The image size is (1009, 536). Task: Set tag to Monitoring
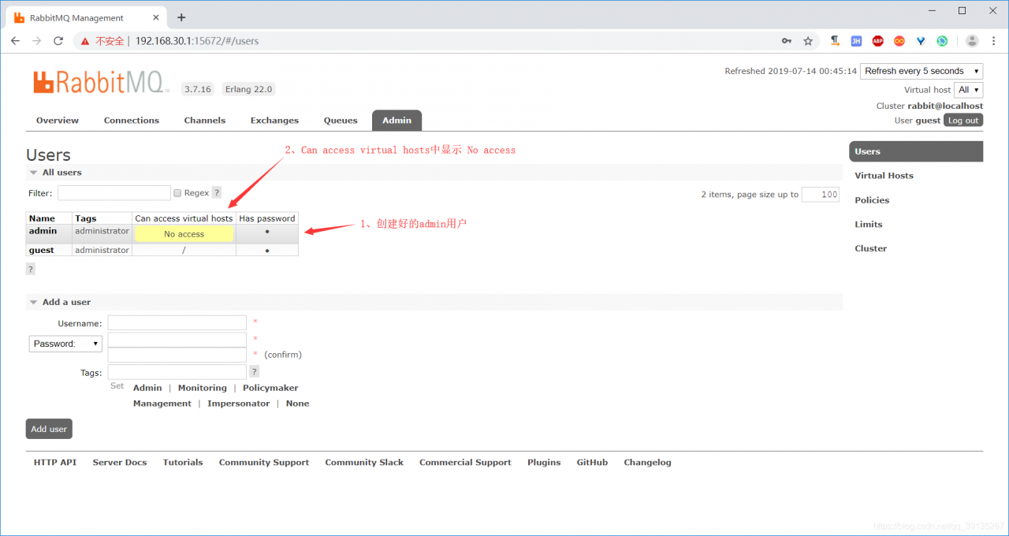tap(202, 388)
